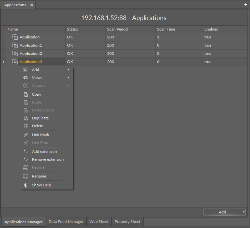Viewport: 250px width, 228px height.
Task: Click the Rename icon in context menu
Action: click(x=26, y=176)
